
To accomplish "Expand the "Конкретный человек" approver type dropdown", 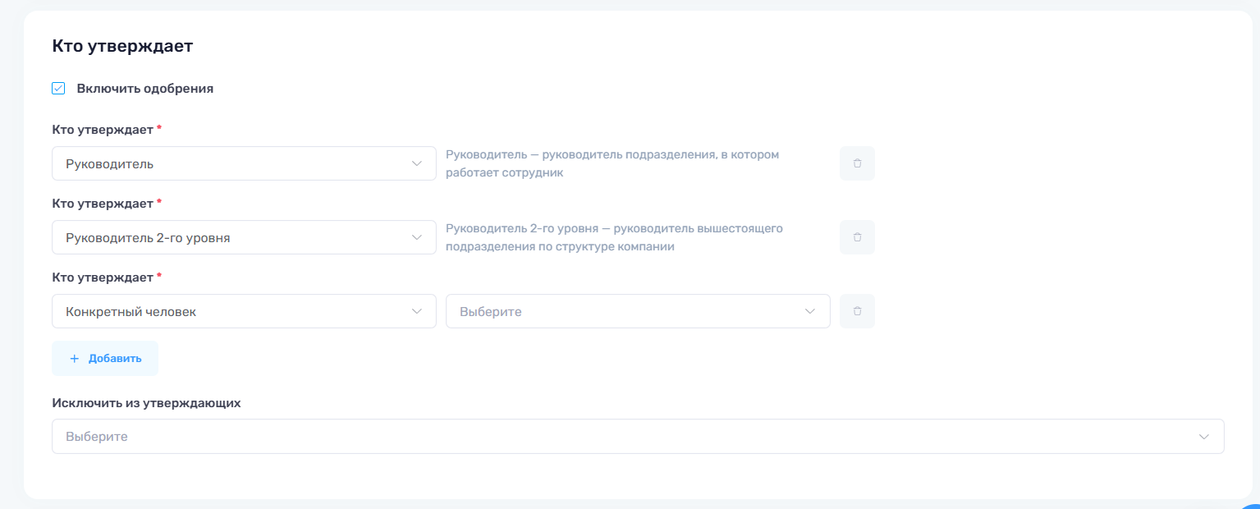I will pyautogui.click(x=230, y=311).
